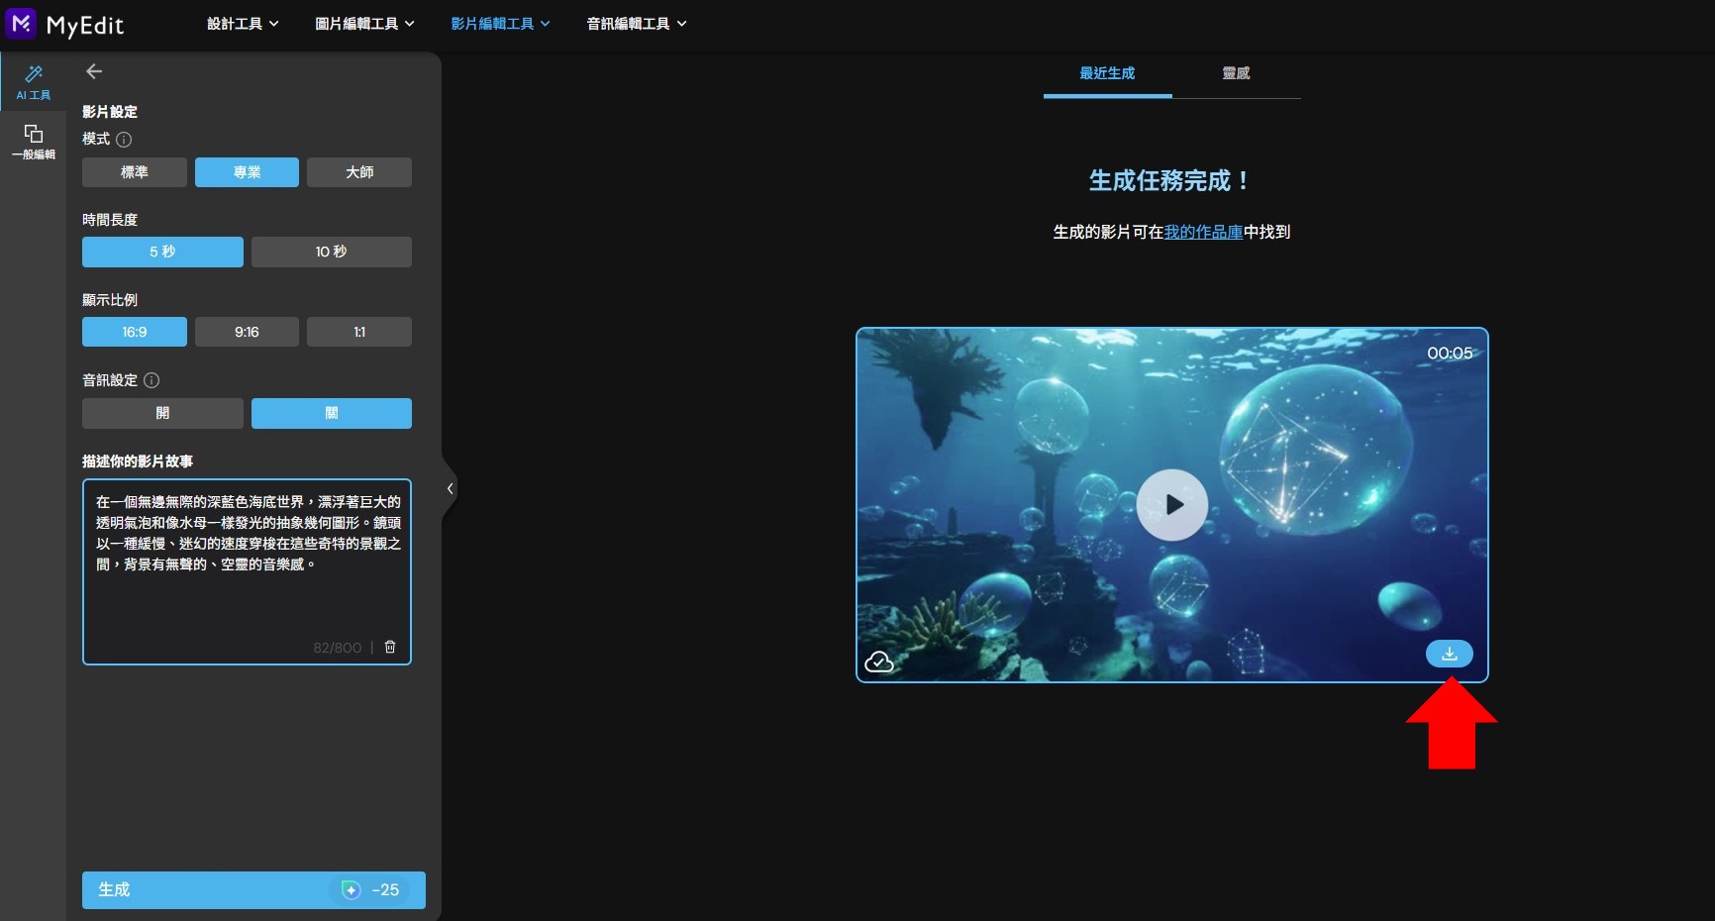This screenshot has width=1715, height=921.
Task: Open the 音訊設定 info tooltip icon
Action: (151, 380)
